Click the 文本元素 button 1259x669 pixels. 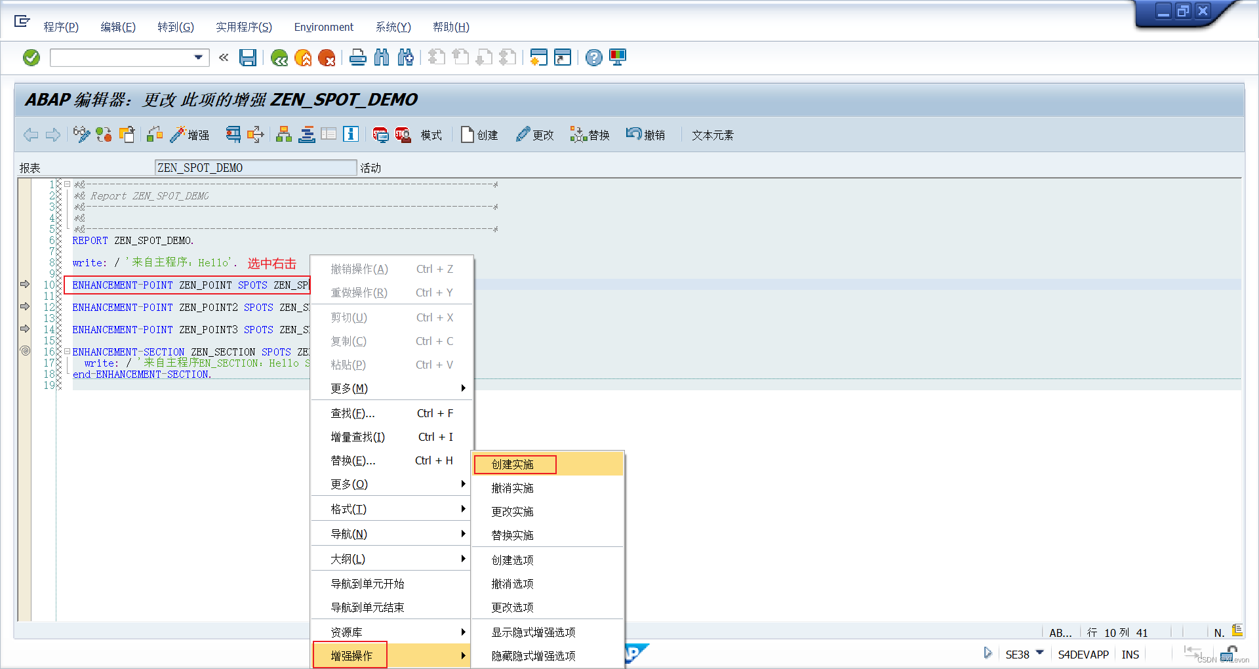coord(711,135)
